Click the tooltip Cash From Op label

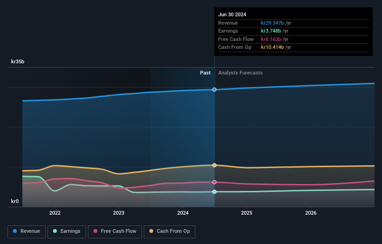(x=235, y=47)
